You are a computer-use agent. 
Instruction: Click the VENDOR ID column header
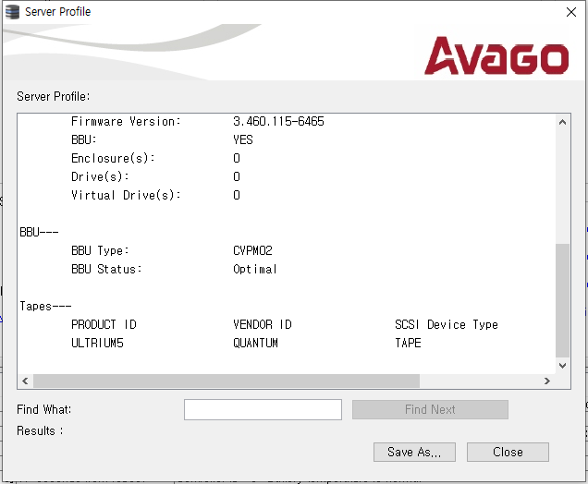click(263, 324)
